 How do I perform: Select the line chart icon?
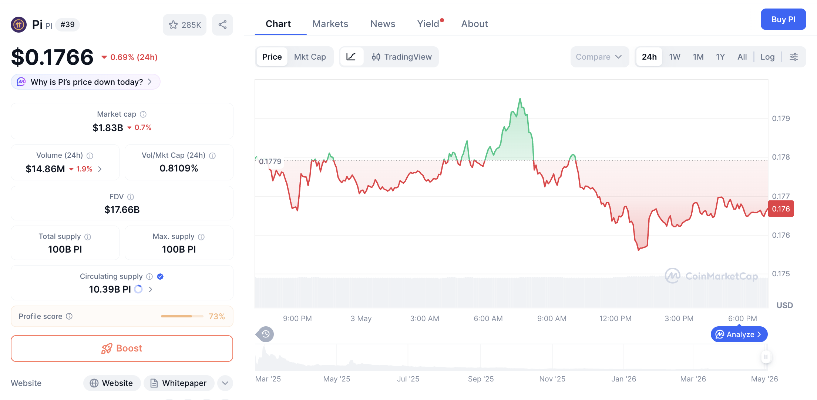351,57
